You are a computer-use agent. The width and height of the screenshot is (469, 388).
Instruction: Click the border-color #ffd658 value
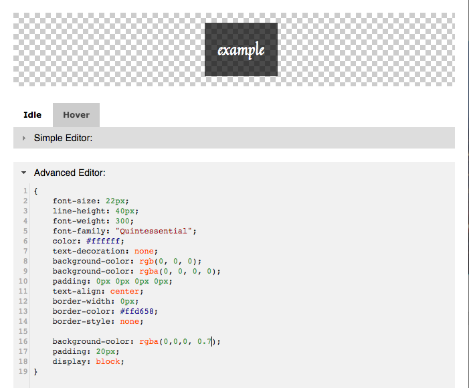point(136,312)
